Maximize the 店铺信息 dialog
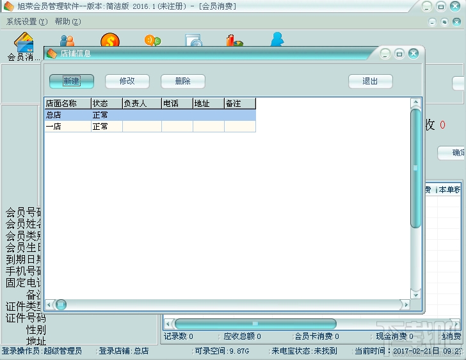 (399, 54)
